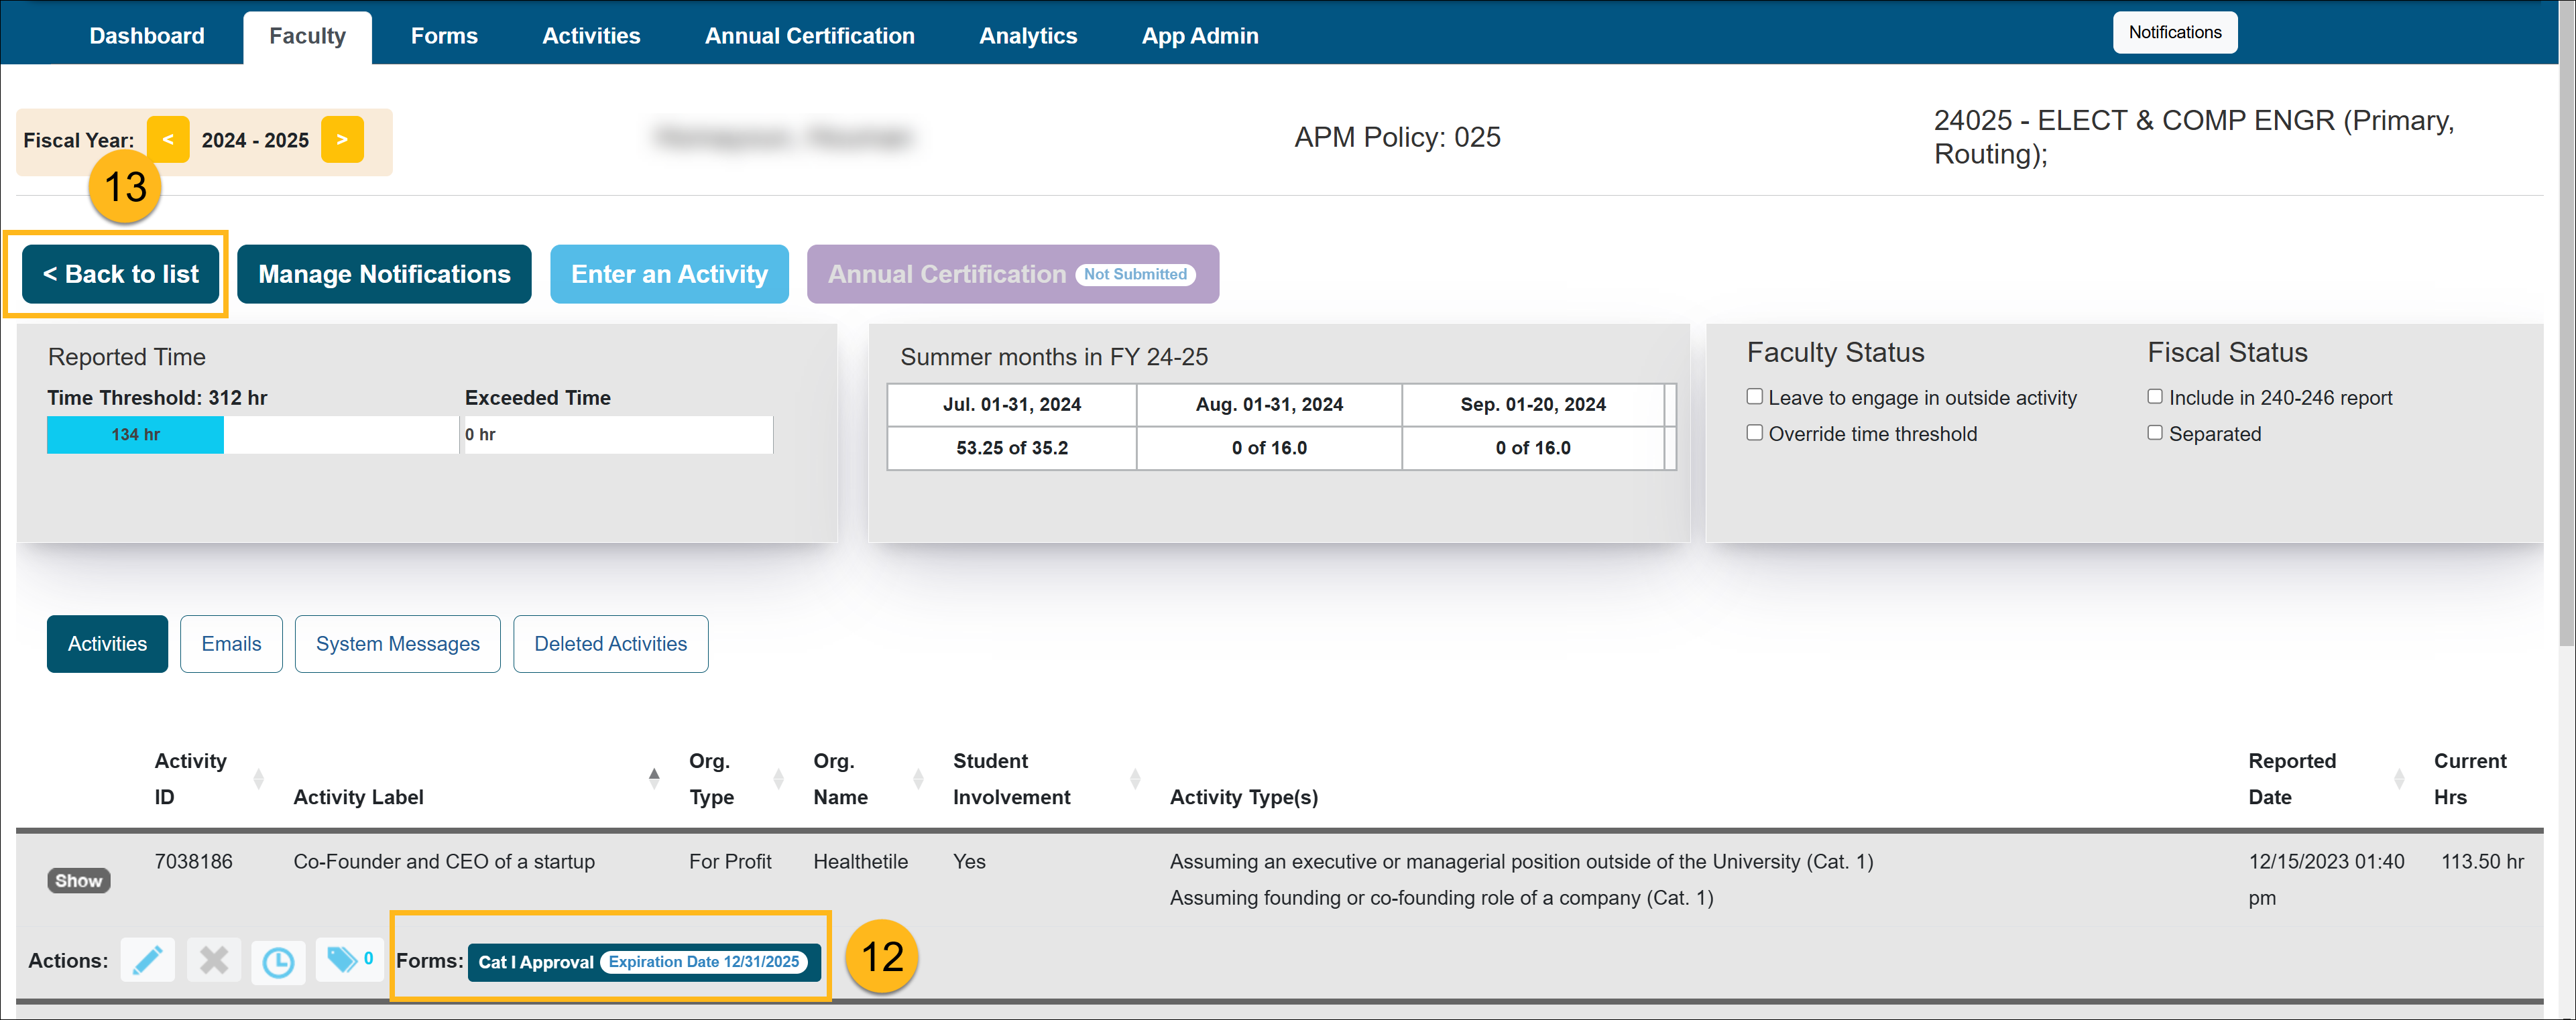Viewport: 2576px width, 1020px height.
Task: Click the page vertical scrollbar
Action: click(x=2566, y=323)
